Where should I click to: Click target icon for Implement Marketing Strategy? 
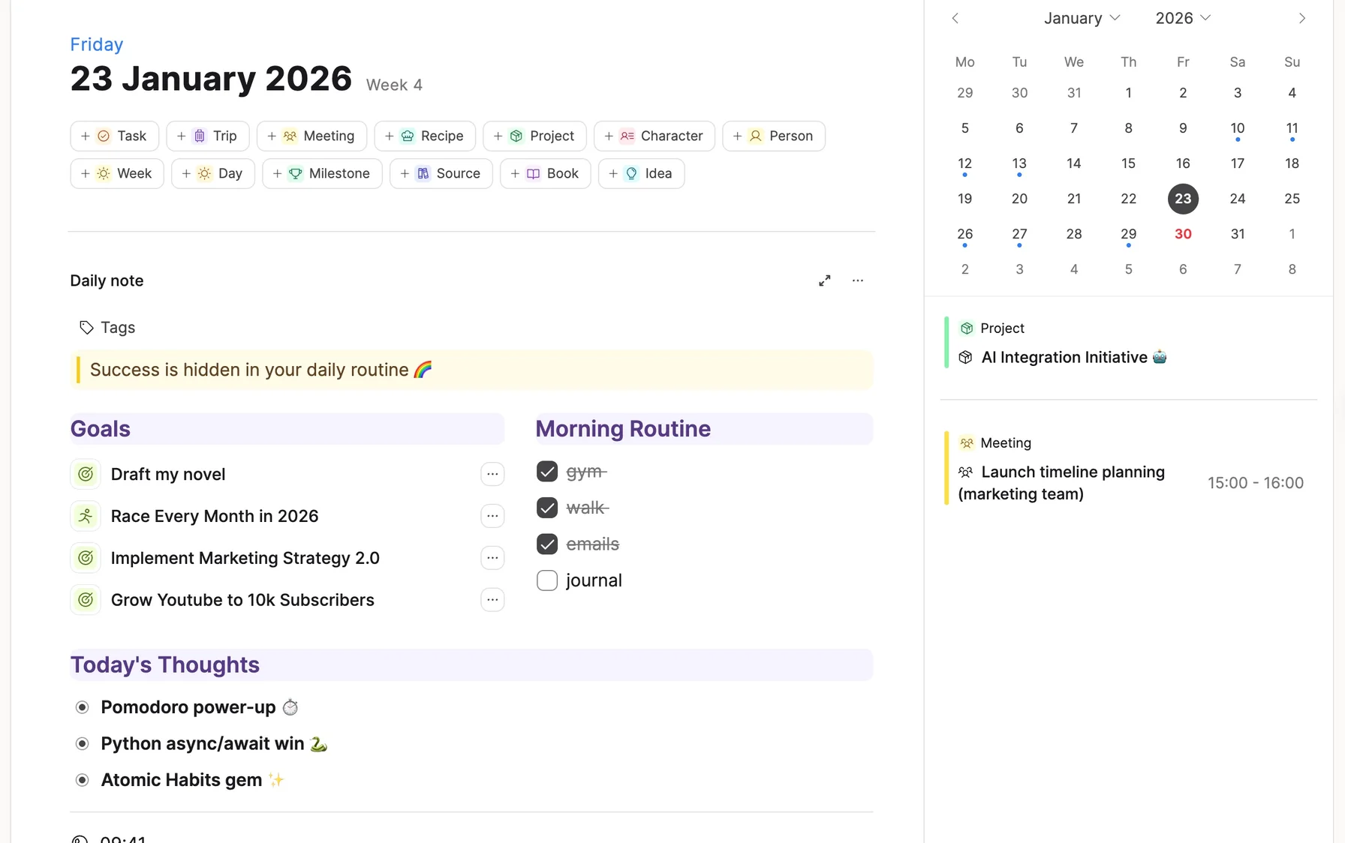[x=86, y=558]
